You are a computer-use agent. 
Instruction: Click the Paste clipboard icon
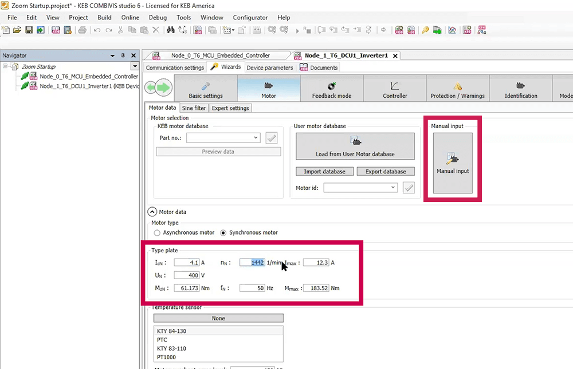click(144, 30)
